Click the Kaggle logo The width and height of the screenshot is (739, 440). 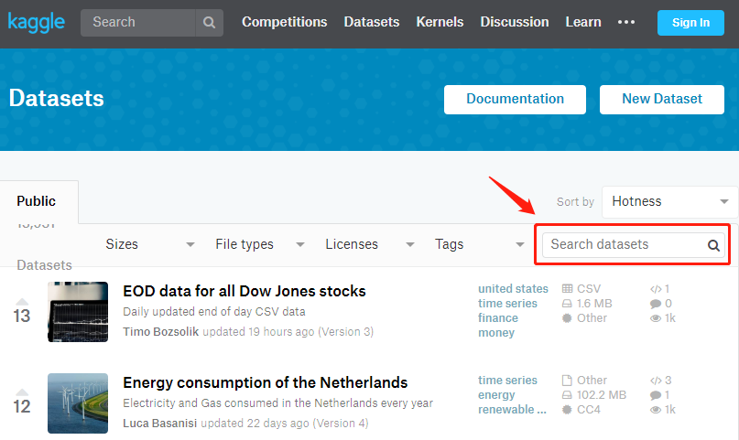(x=37, y=22)
